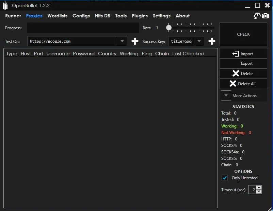
Task: Toggle the Only Untested checkbox
Action: point(225,178)
